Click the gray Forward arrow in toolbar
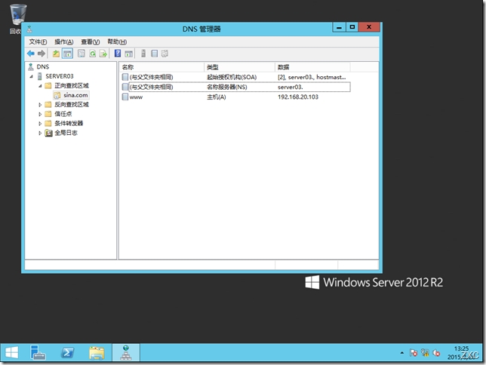Image resolution: width=486 pixels, height=365 pixels. [42, 54]
